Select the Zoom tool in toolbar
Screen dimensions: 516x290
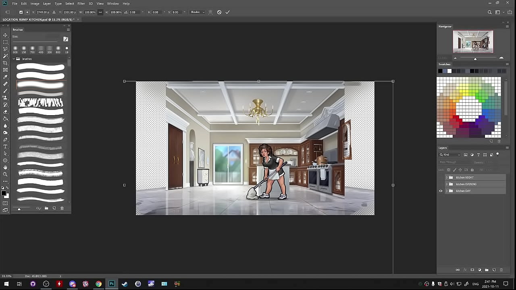pyautogui.click(x=5, y=174)
